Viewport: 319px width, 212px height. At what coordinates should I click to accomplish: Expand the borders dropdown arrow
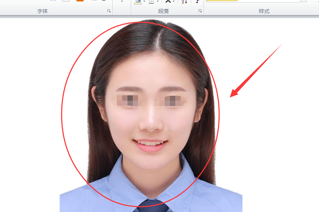point(158,1)
